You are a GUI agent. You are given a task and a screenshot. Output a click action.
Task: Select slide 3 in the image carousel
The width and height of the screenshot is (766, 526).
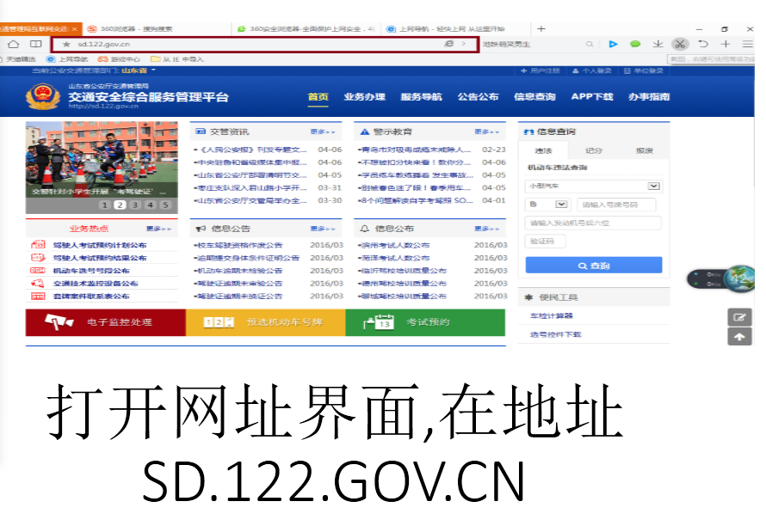pos(135,205)
